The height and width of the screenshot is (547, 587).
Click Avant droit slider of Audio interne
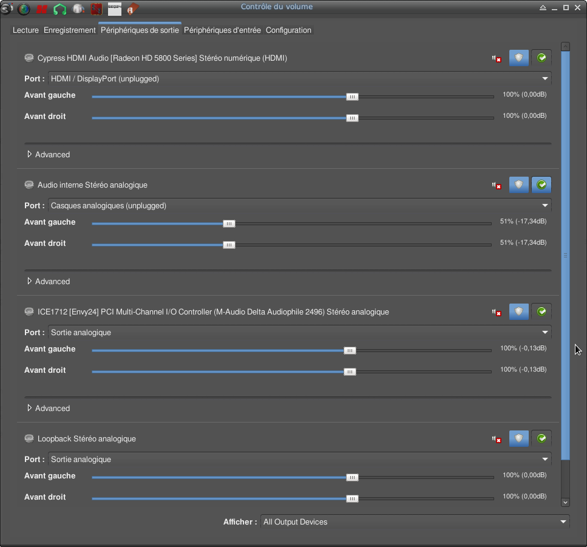coord(291,245)
